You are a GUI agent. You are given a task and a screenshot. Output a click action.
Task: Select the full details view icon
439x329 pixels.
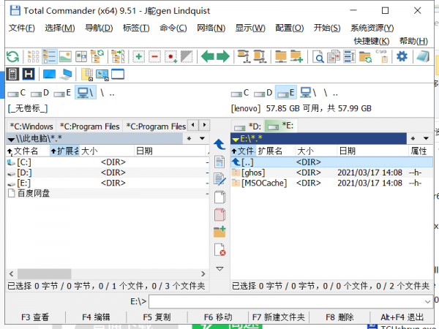(50, 57)
